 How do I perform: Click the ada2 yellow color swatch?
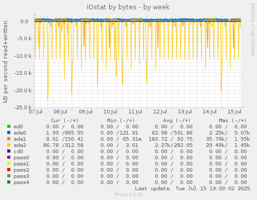coord(9,145)
